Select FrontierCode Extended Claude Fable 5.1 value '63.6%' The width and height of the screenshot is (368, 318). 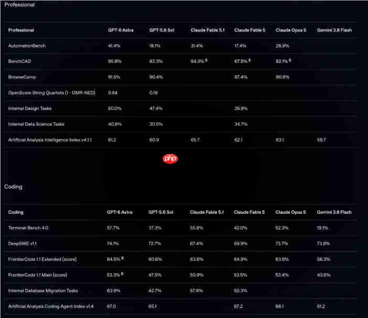(x=197, y=259)
